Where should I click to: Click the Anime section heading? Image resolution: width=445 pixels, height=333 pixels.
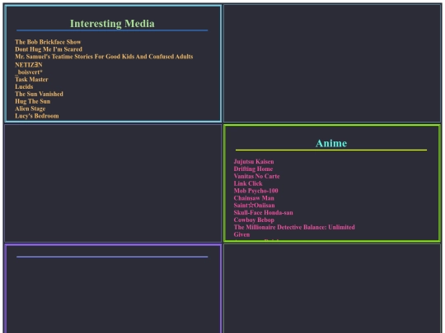point(331,143)
